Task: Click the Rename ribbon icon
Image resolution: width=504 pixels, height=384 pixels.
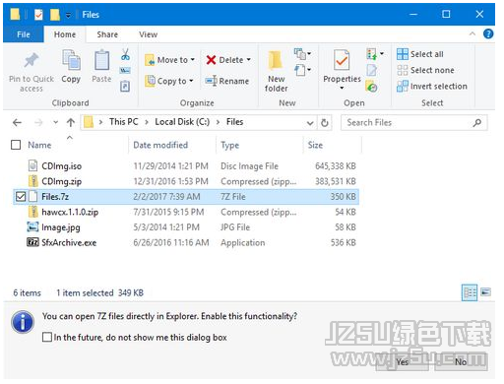Action: (x=211, y=81)
